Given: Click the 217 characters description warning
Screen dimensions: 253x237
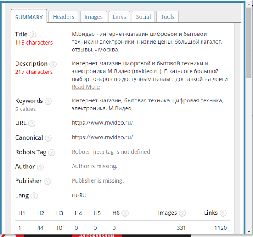Looking at the screenshot, I should [34, 72].
